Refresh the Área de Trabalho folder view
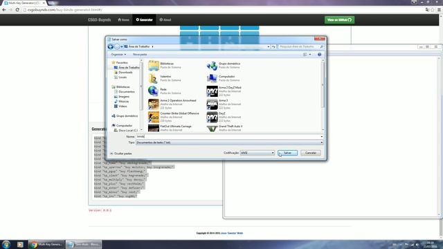 pos(274,46)
